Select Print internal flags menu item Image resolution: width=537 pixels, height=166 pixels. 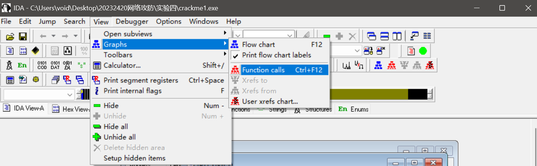[x=161, y=91]
